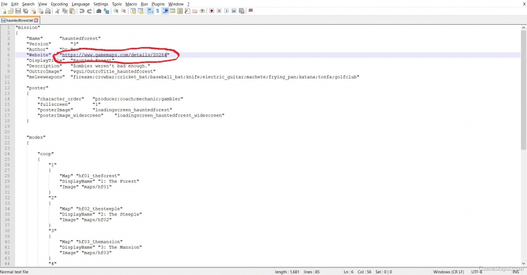Show the Document Map panel icon
Screen dimensions: 527x275
point(180,11)
